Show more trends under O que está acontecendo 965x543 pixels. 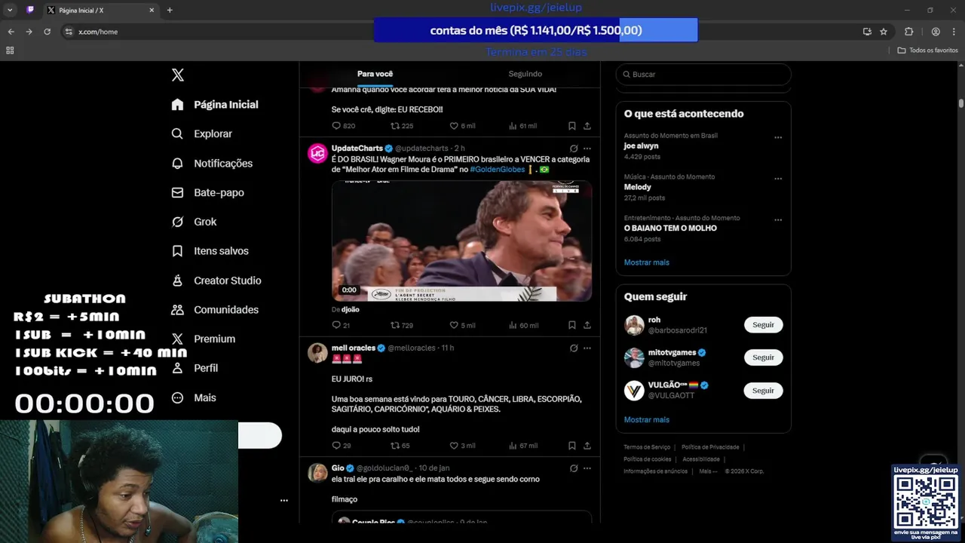646,262
